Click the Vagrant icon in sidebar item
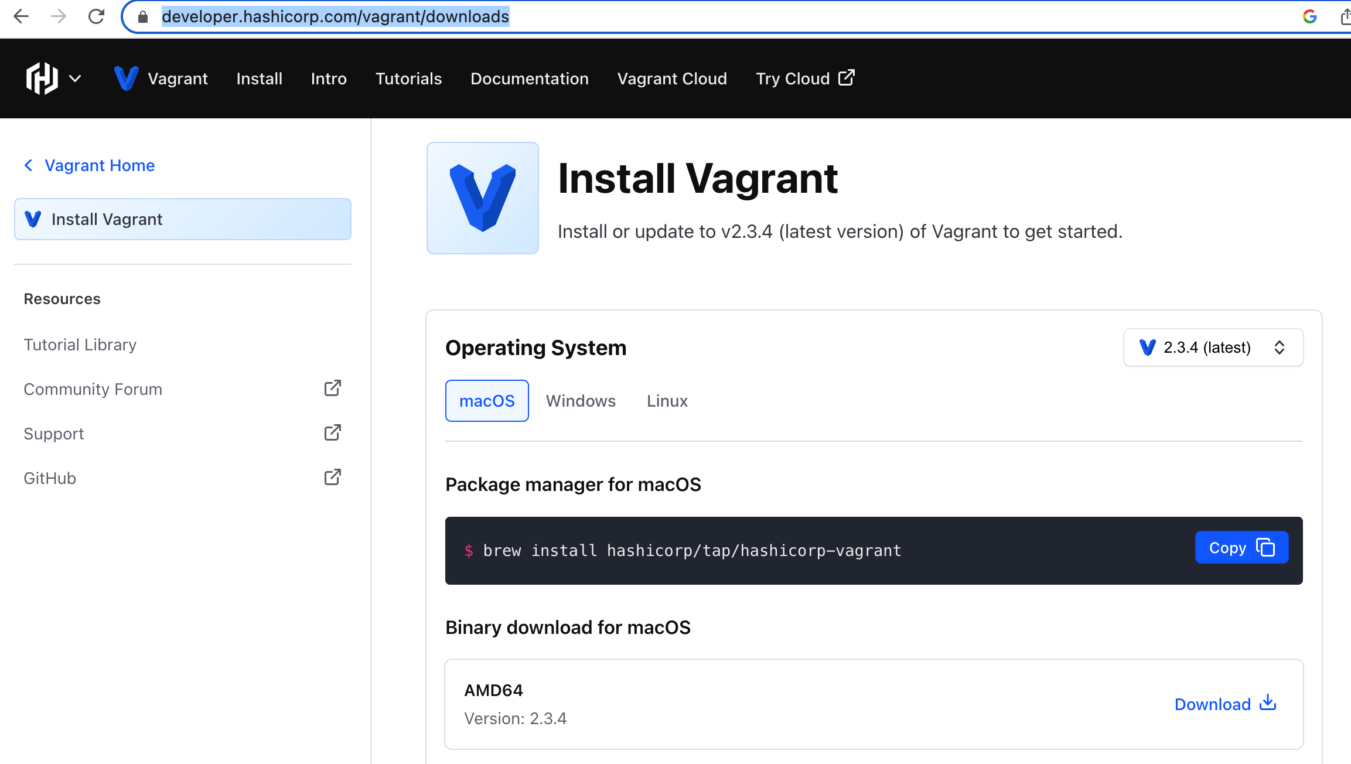This screenshot has height=764, width=1351. tap(33, 219)
